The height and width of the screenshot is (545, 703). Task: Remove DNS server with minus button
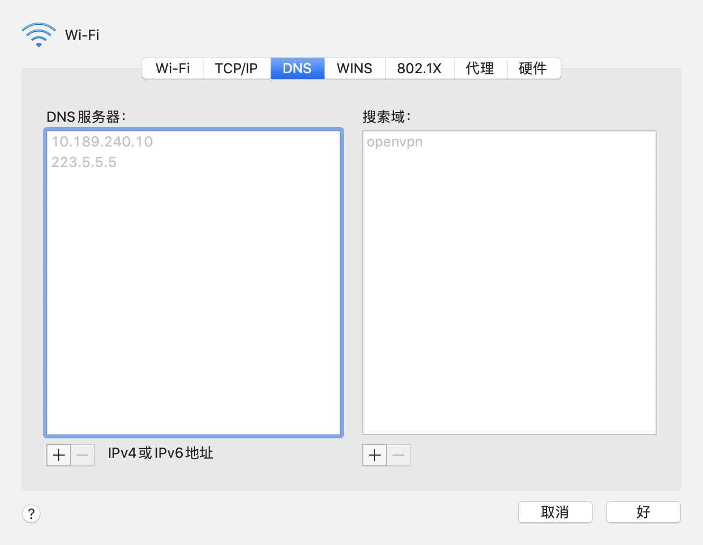[x=82, y=455]
